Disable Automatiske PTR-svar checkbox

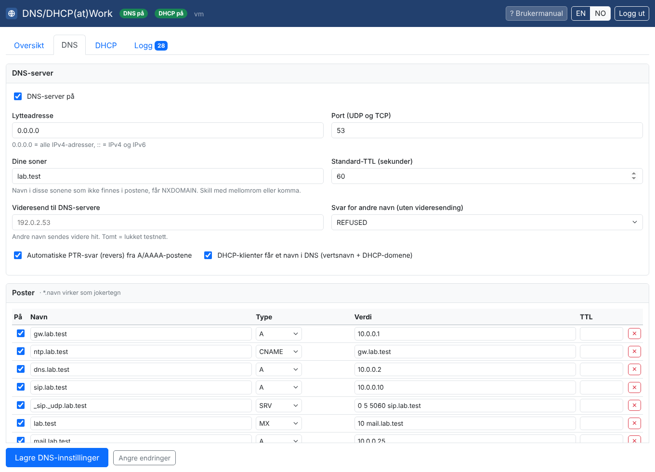[x=18, y=255]
